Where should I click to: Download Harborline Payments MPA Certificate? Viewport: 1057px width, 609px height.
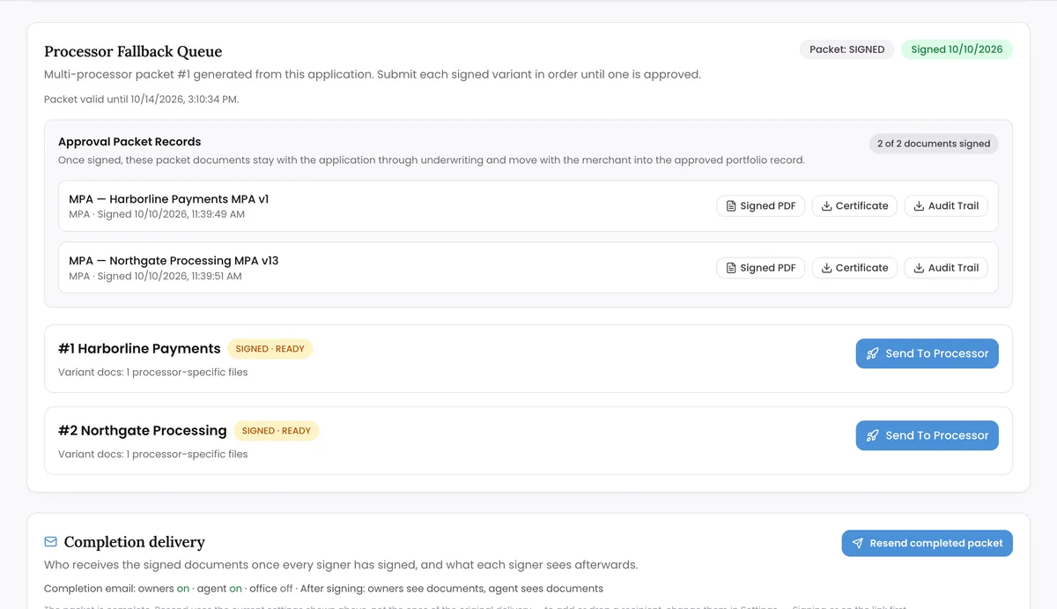point(854,206)
